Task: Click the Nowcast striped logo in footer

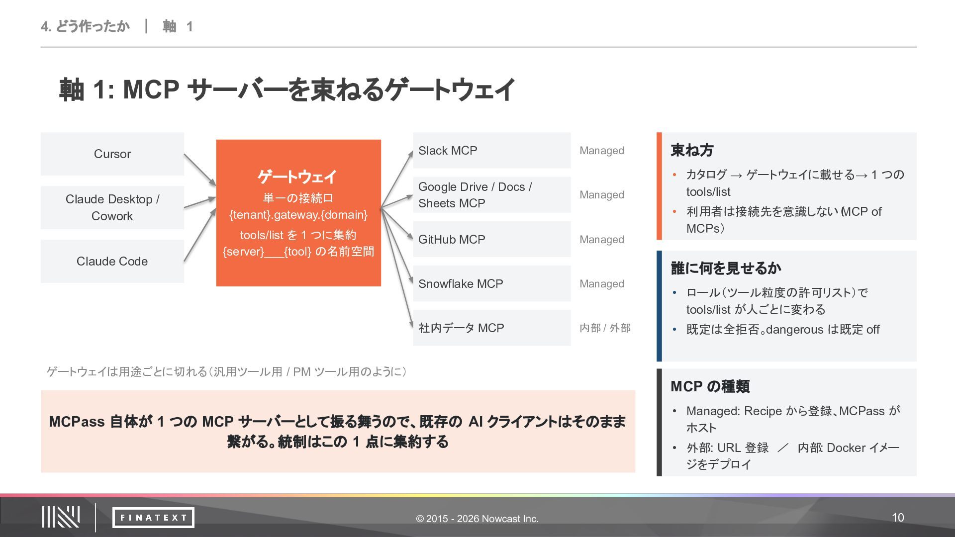Action: [x=61, y=517]
